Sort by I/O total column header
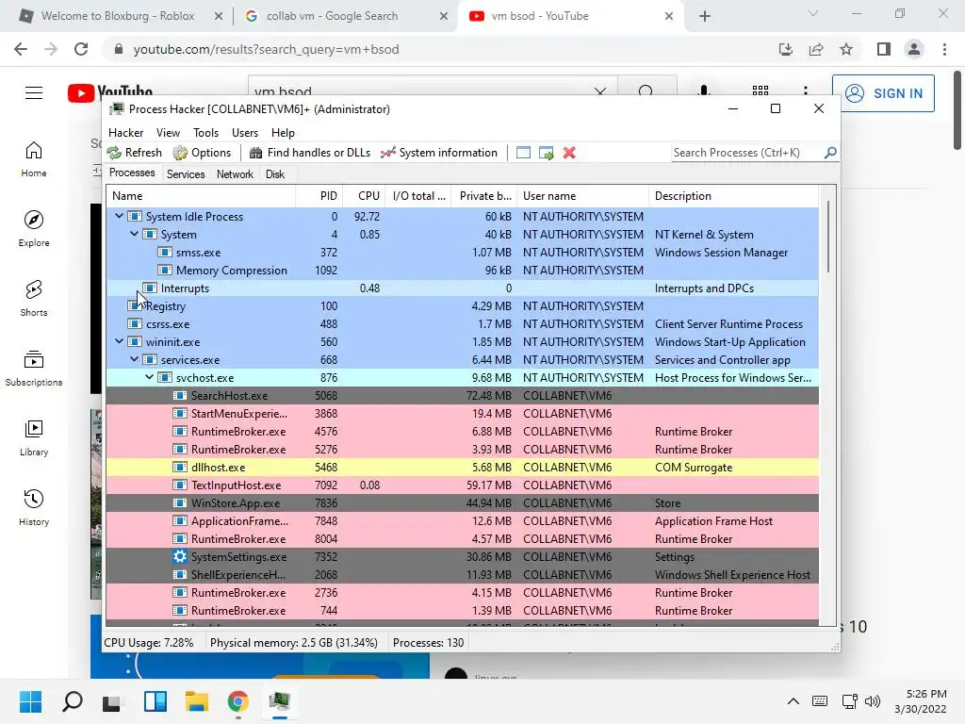 pos(418,196)
